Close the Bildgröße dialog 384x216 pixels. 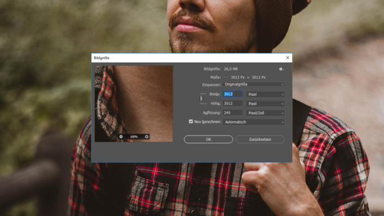[x=287, y=58]
